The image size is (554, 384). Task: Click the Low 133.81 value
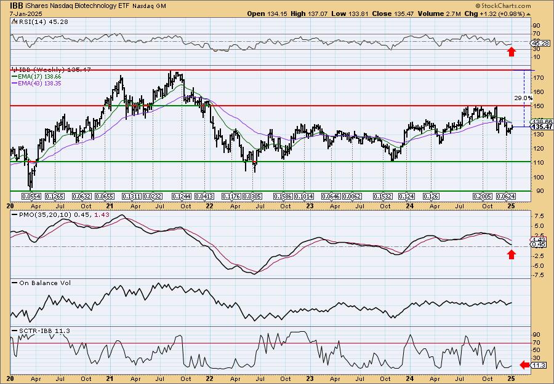(x=350, y=14)
